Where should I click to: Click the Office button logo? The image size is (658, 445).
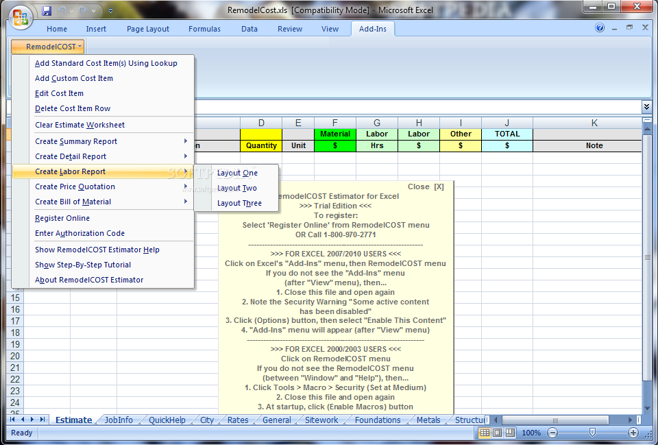pos(20,17)
